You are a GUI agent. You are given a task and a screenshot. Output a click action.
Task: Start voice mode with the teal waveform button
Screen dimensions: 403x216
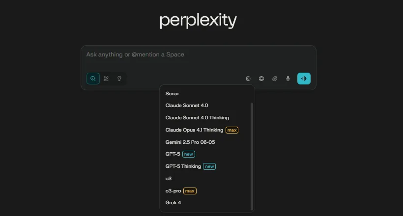pyautogui.click(x=304, y=79)
